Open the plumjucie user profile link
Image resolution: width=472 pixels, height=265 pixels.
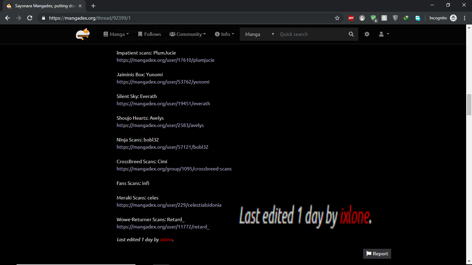[166, 60]
